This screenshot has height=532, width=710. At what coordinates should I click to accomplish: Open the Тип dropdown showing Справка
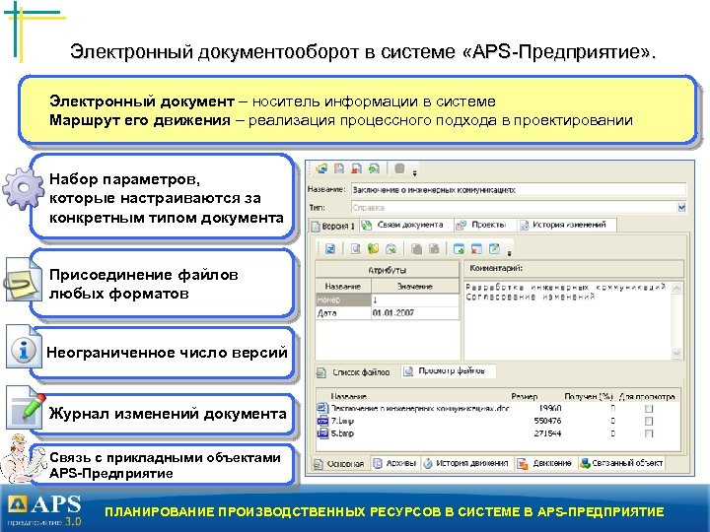(x=681, y=207)
